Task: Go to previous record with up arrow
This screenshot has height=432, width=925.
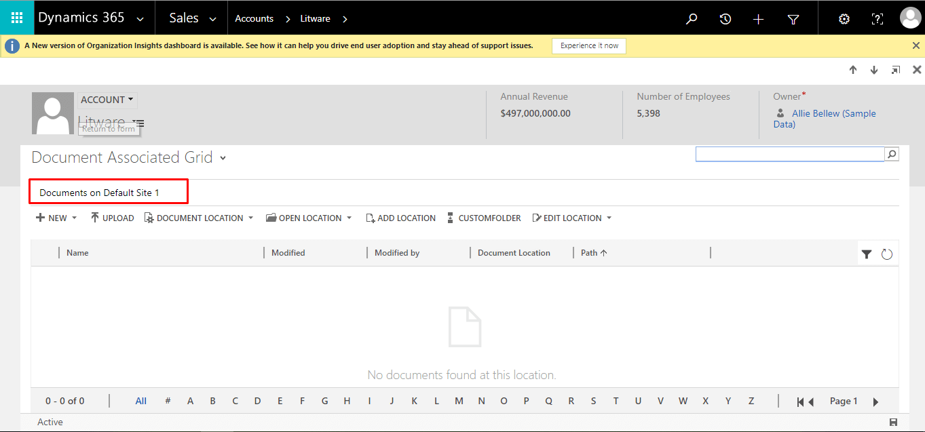Action: click(853, 70)
